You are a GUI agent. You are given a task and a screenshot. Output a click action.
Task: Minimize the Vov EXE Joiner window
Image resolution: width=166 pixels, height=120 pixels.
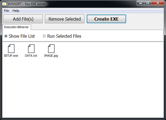pos(141,3)
